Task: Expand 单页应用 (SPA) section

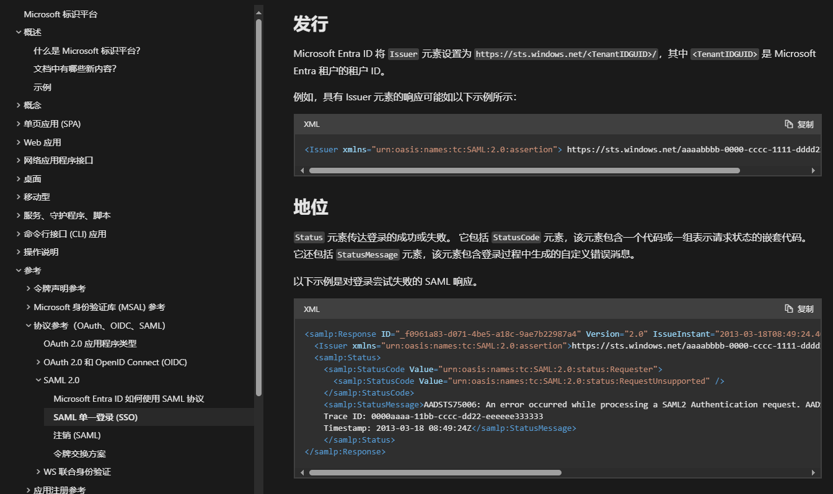Action: pyautogui.click(x=19, y=124)
